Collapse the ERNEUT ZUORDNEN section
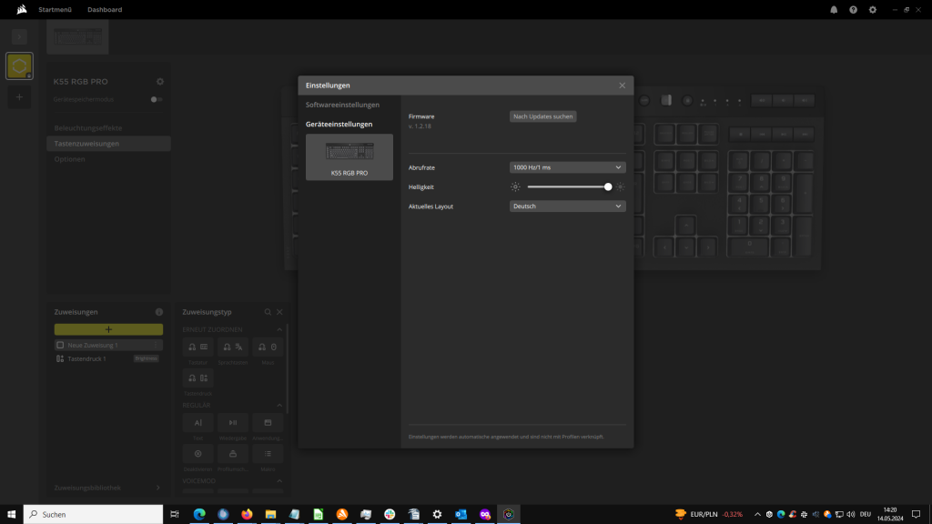 [x=279, y=329]
